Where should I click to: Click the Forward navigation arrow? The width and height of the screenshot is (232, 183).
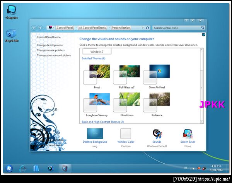point(40,28)
